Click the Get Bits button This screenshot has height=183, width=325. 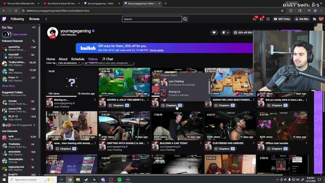pos(302,19)
